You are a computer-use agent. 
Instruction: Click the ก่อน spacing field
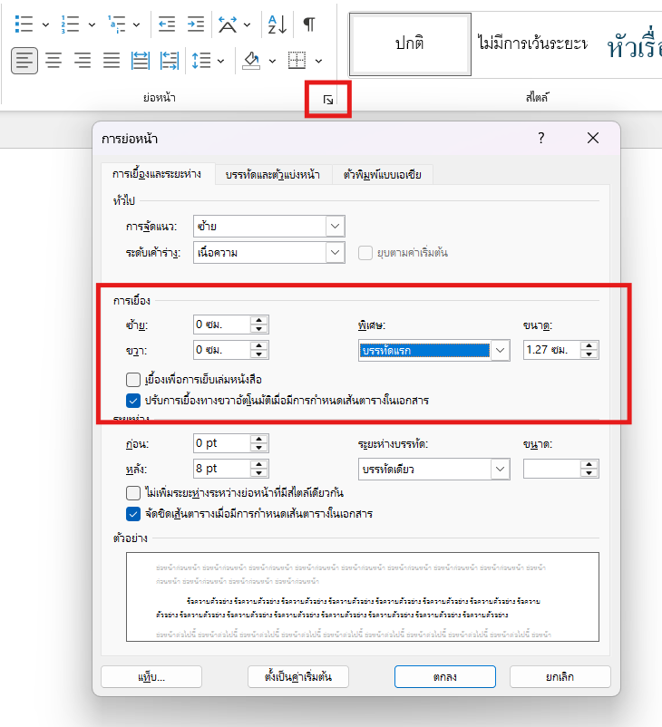click(x=222, y=443)
